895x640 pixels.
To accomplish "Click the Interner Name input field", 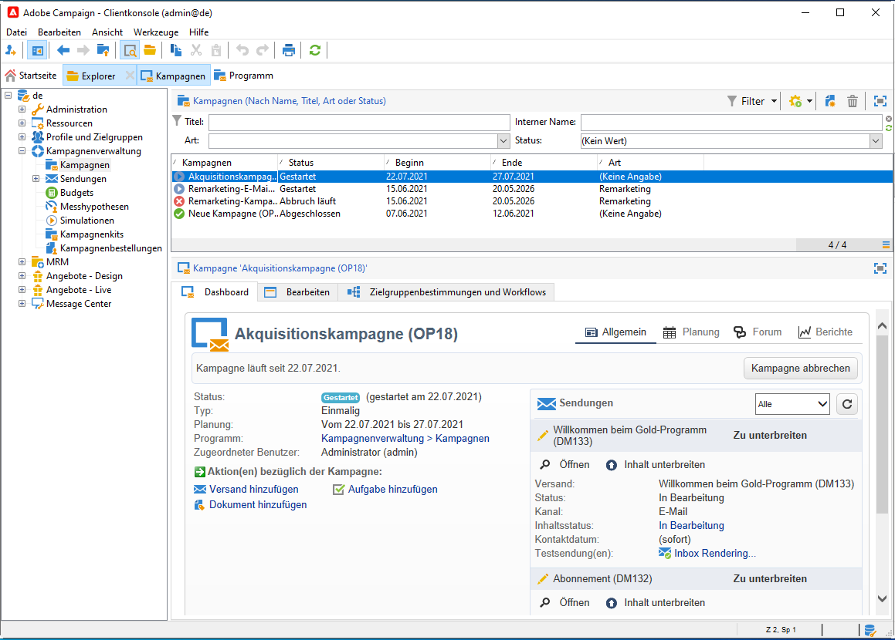I will (x=732, y=123).
